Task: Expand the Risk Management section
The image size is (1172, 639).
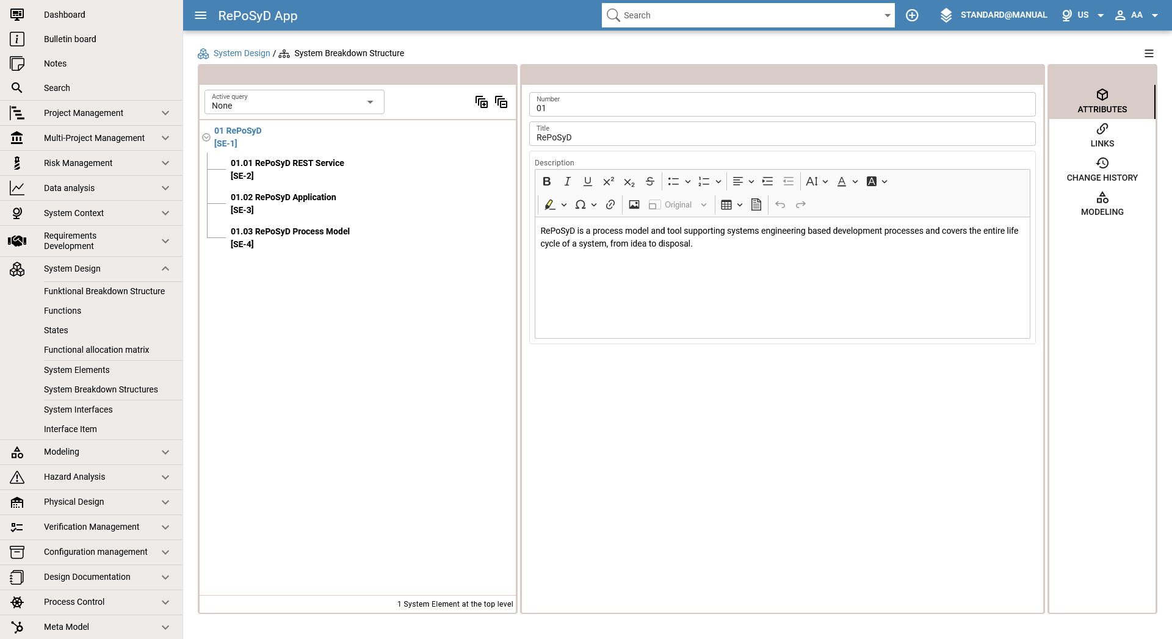Action: point(92,163)
